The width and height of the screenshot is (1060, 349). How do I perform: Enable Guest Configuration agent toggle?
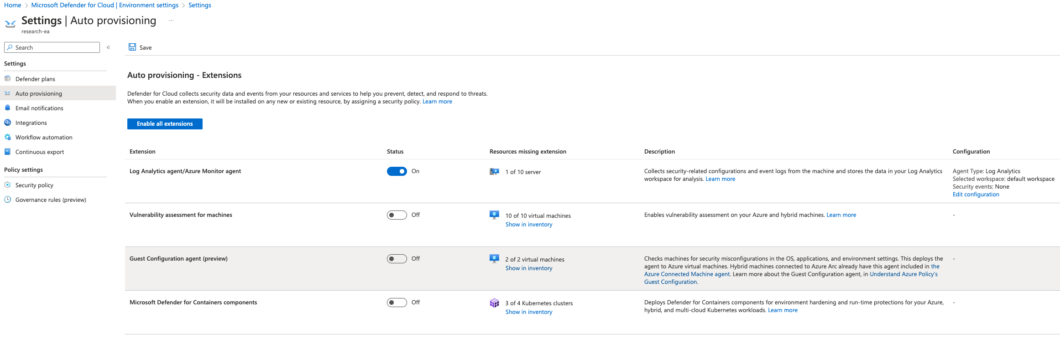397,259
